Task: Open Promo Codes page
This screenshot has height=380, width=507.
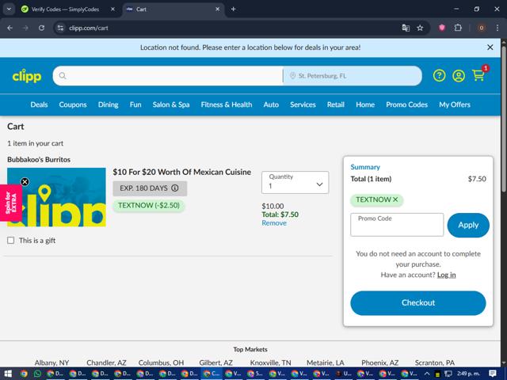Action: click(406, 104)
